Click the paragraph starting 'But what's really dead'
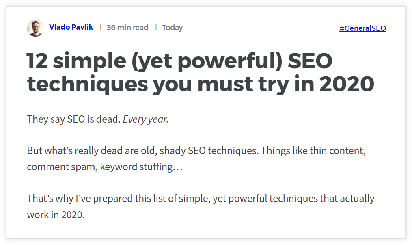The width and height of the screenshot is (412, 245). (196, 159)
